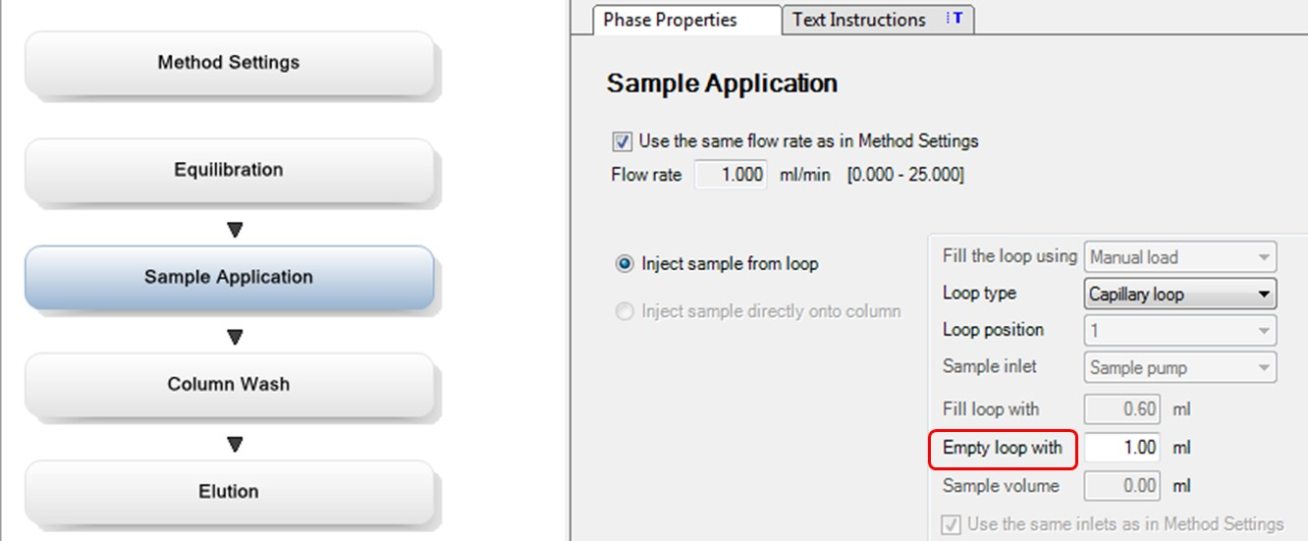Image resolution: width=1308 pixels, height=541 pixels.
Task: Toggle 'Use the same inlets' checkbox
Action: point(951,525)
